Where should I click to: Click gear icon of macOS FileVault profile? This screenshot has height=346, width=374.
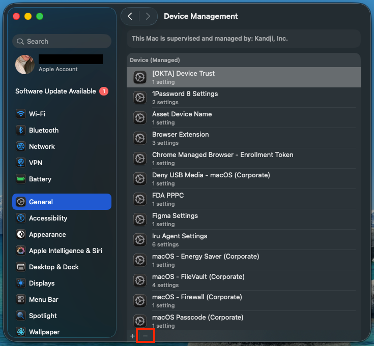point(140,280)
